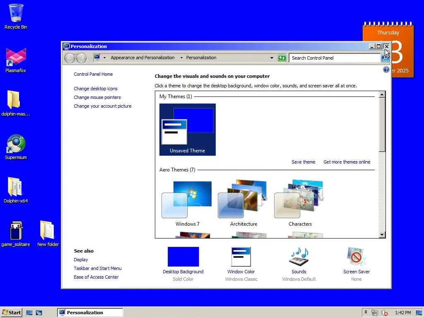This screenshot has width=424, height=318.
Task: Launch the Plasmafox desktop shortcut
Action: [16, 60]
